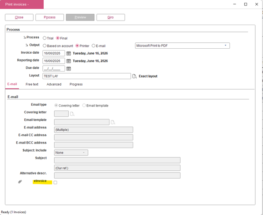Click the first Subject field
This screenshot has width=263, height=215.
(x=117, y=160)
